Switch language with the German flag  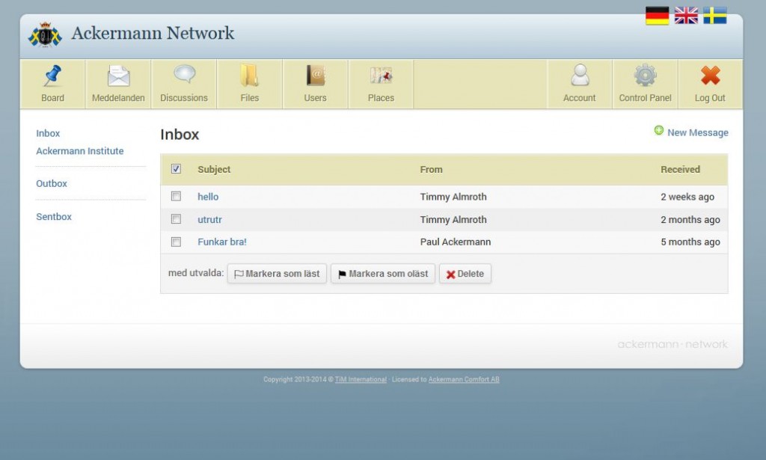click(657, 16)
